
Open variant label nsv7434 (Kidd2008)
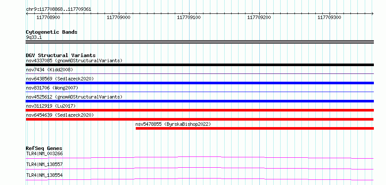pyautogui.click(x=50, y=70)
